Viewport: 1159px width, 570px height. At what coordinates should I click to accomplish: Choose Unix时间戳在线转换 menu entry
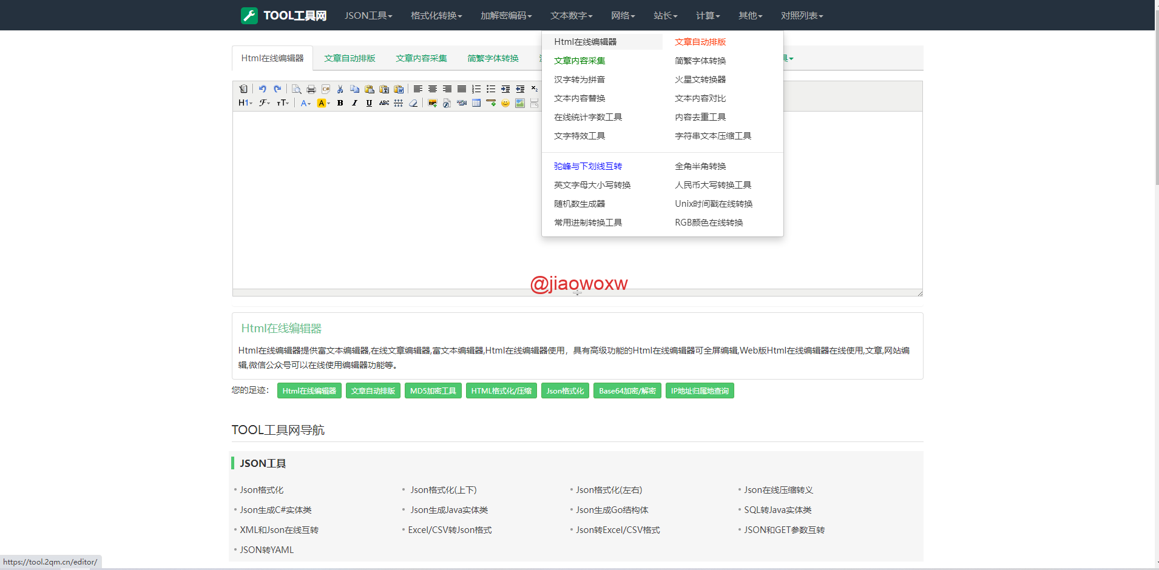(714, 204)
